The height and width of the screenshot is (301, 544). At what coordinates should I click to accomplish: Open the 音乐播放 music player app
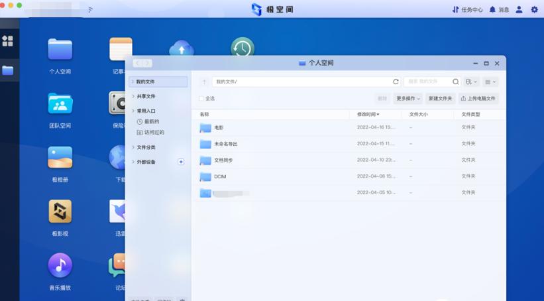[x=60, y=265]
